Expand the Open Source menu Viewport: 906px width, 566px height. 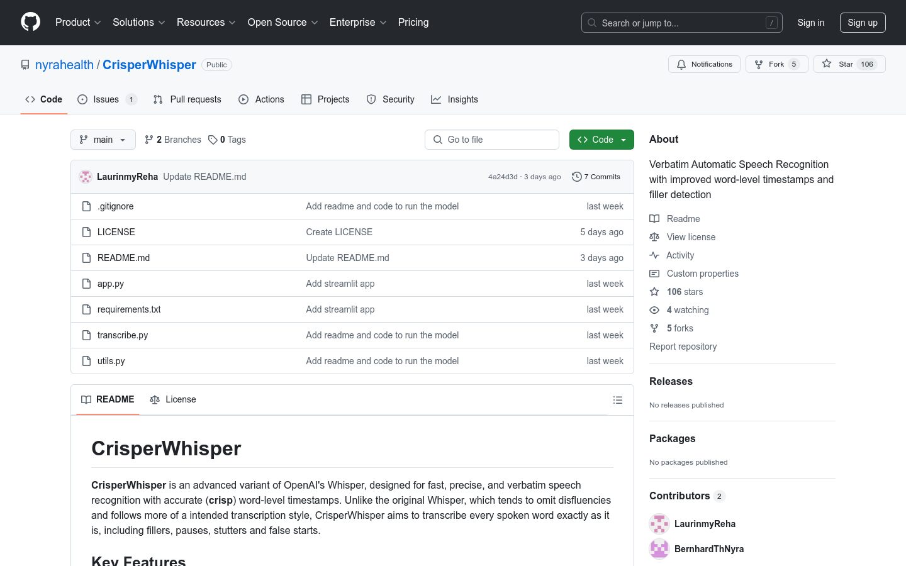(282, 23)
